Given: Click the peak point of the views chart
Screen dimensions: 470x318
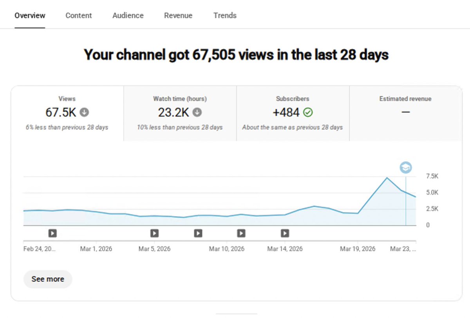Looking at the screenshot, I should tap(387, 178).
